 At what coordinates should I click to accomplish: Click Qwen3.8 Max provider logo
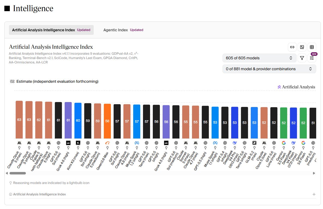tap(107, 143)
